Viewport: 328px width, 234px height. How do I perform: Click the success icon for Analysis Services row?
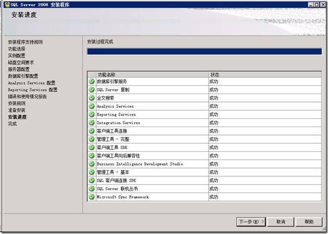92,106
